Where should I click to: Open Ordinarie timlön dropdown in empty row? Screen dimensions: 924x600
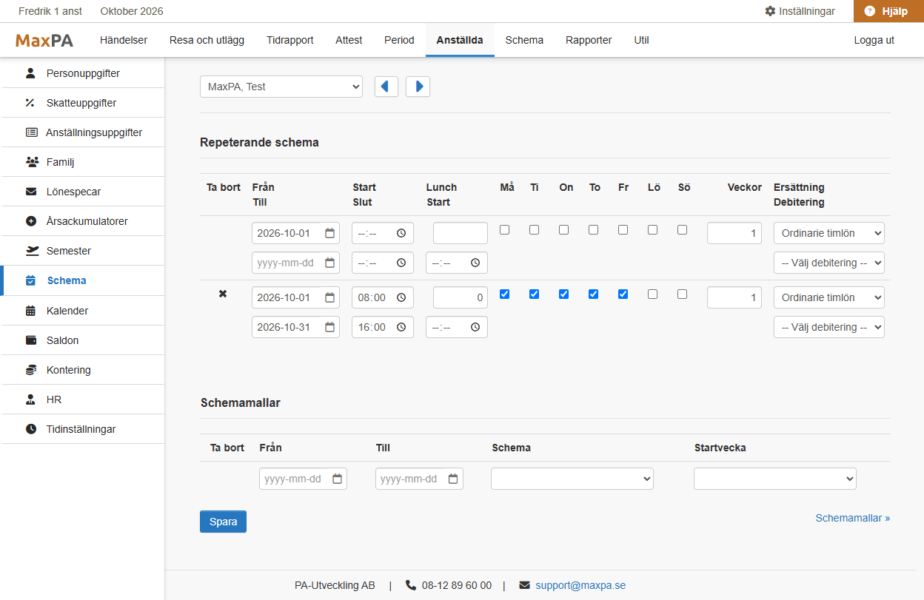829,233
